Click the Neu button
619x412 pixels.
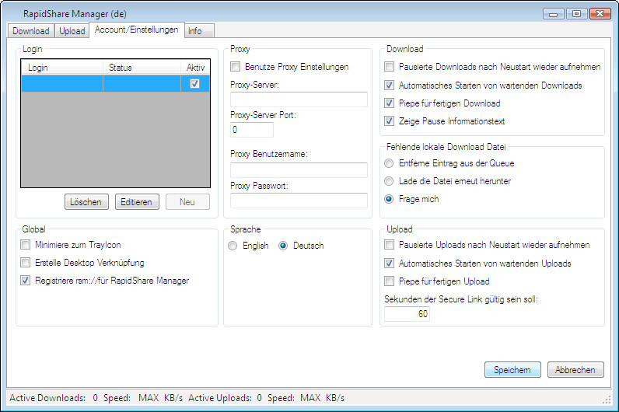click(x=187, y=201)
